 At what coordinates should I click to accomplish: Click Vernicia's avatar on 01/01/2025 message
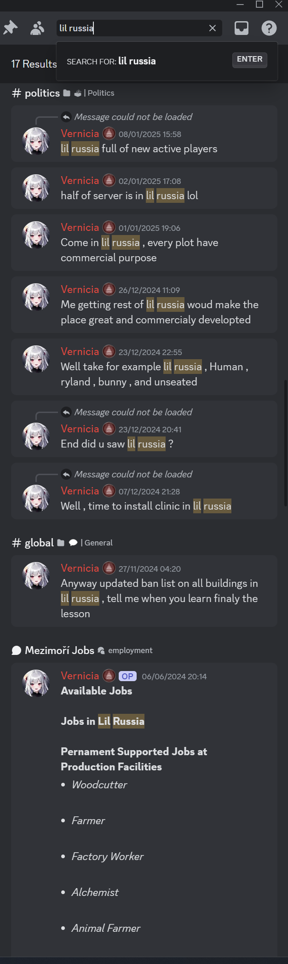point(36,235)
